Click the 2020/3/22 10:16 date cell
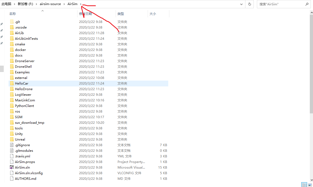 point(91,100)
